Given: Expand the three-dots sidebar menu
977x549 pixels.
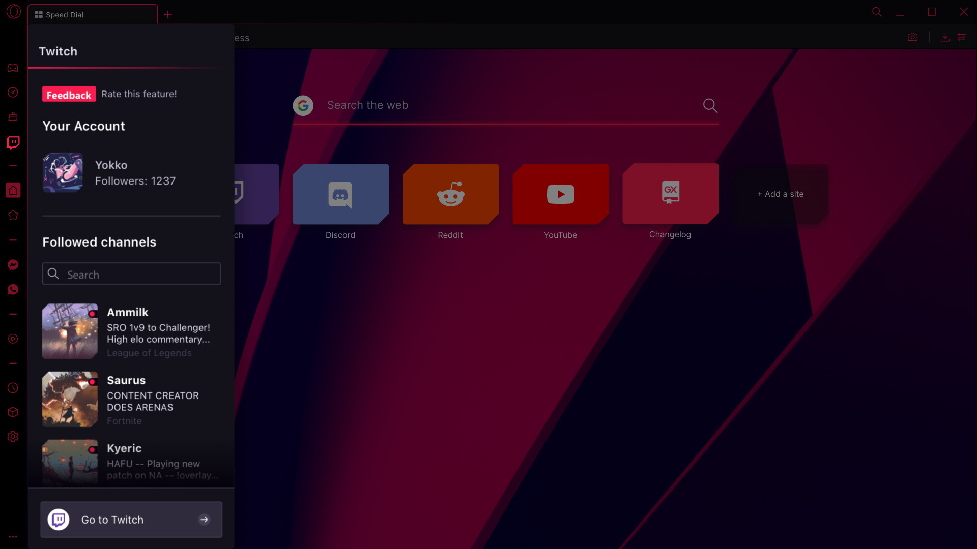Looking at the screenshot, I should tap(13, 536).
